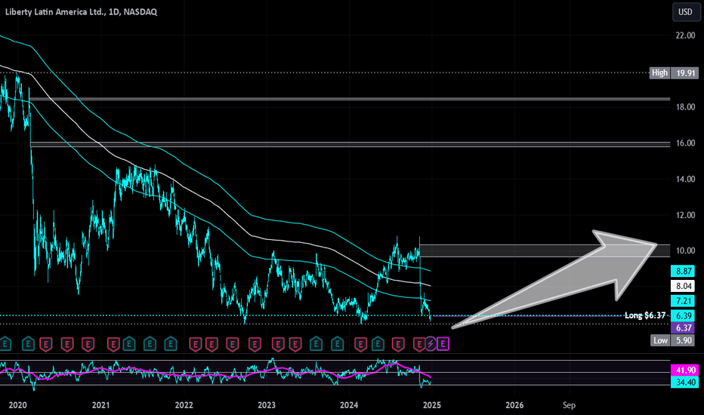Click the Sep label on time axis
The width and height of the screenshot is (704, 415).
[x=569, y=405]
